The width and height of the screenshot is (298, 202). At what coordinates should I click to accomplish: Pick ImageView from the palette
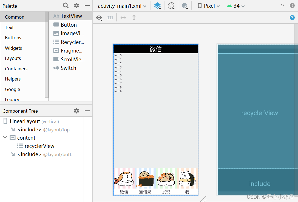70,33
